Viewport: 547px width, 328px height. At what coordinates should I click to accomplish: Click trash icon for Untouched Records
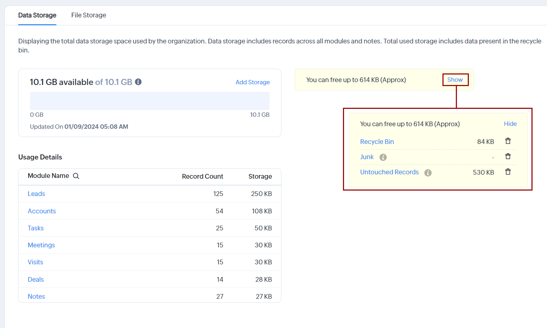pyautogui.click(x=508, y=172)
